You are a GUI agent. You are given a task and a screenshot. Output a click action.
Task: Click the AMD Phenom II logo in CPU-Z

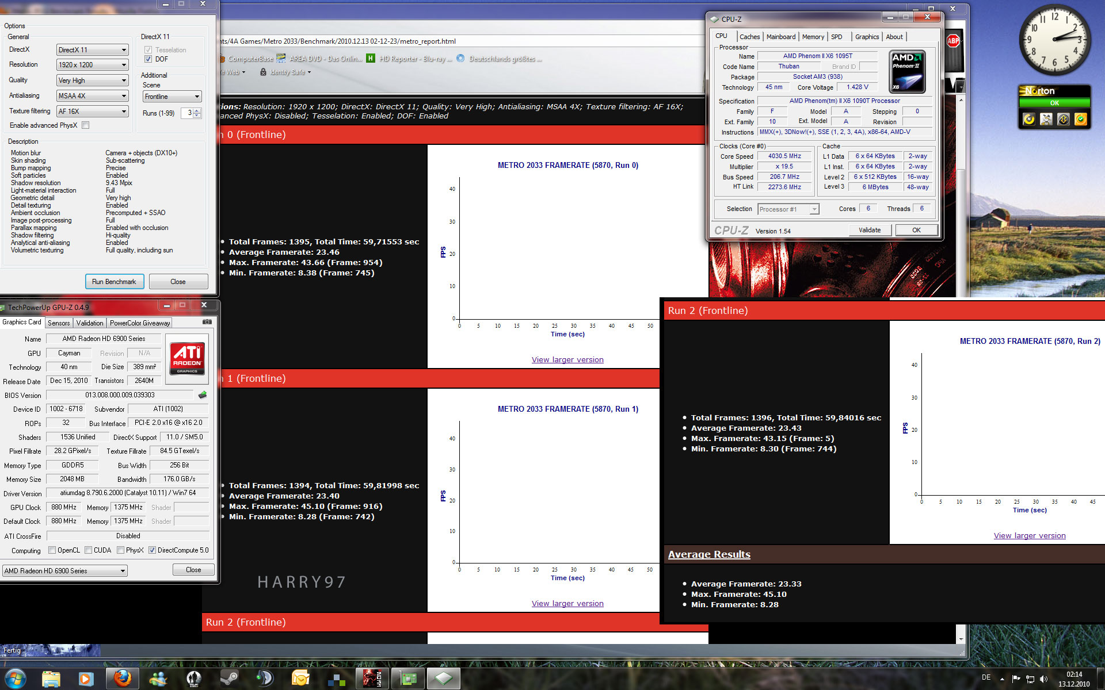tap(908, 72)
